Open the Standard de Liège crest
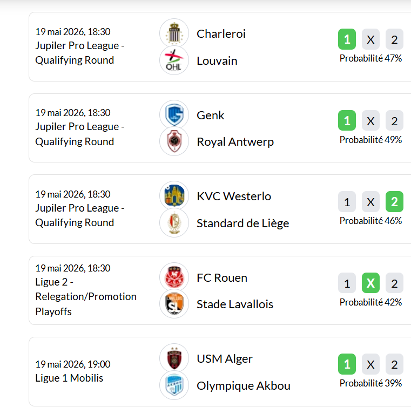This screenshot has width=411, height=414. [x=174, y=222]
